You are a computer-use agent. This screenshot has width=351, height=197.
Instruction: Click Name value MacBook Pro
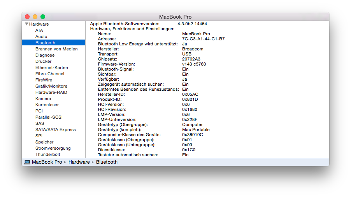pyautogui.click(x=196, y=34)
